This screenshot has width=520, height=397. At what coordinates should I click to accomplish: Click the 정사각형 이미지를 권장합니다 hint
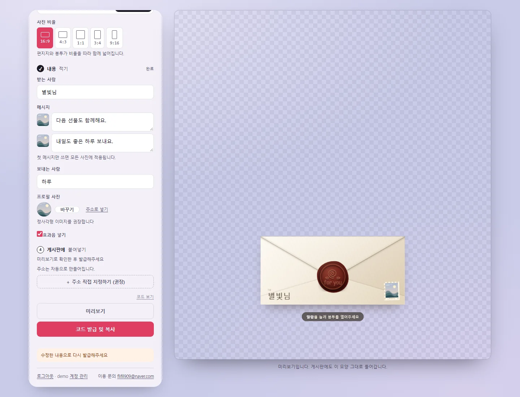tap(65, 222)
